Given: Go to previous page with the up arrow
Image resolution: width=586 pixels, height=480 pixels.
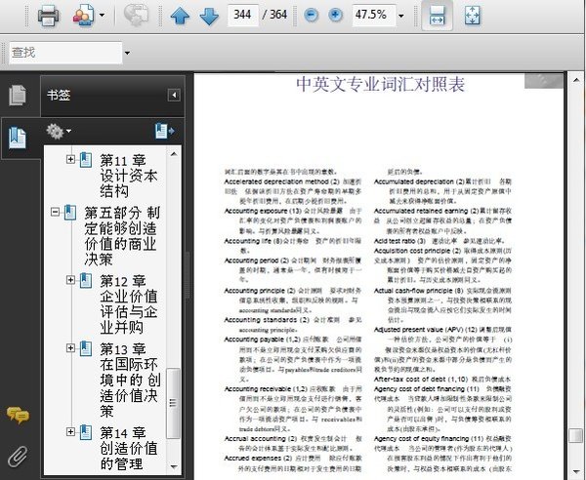Looking at the screenshot, I should click(x=180, y=16).
